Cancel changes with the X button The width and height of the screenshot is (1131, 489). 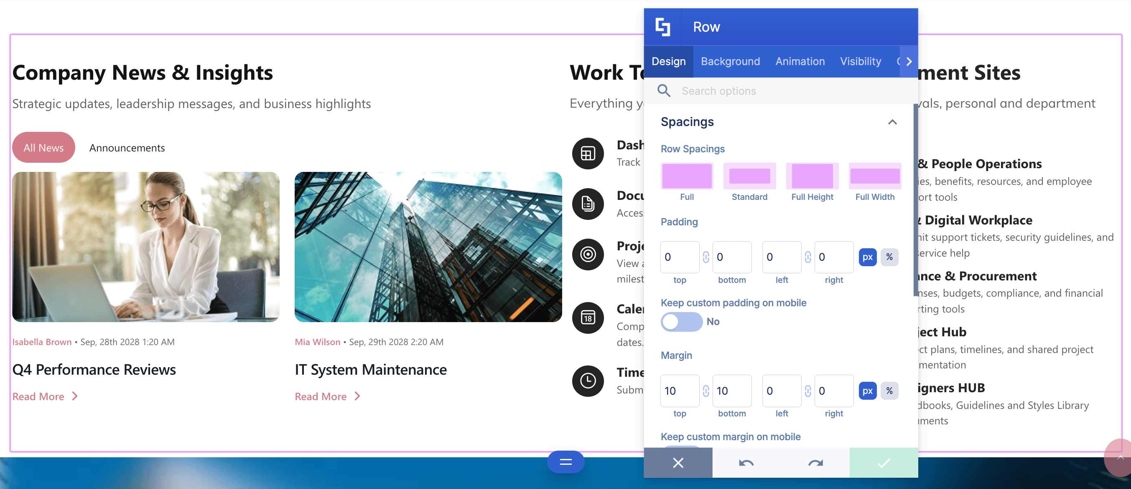pos(678,462)
